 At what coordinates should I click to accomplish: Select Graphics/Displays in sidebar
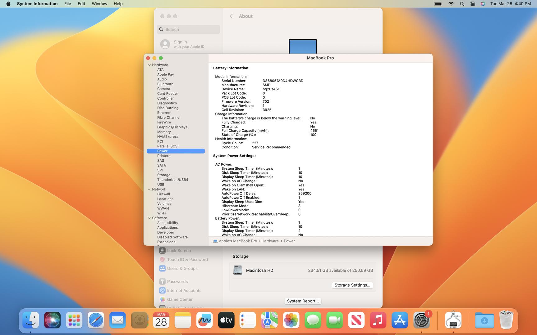172,127
